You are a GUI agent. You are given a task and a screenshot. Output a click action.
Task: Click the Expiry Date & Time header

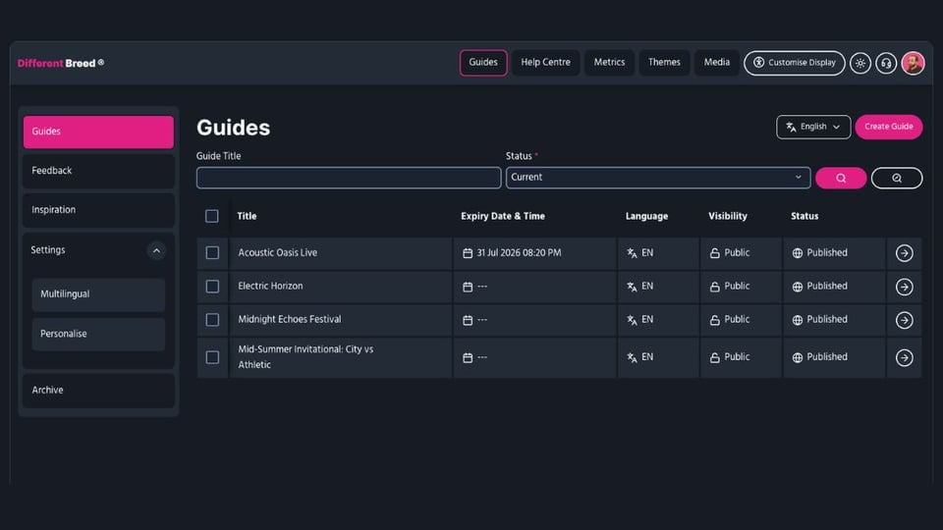point(503,216)
